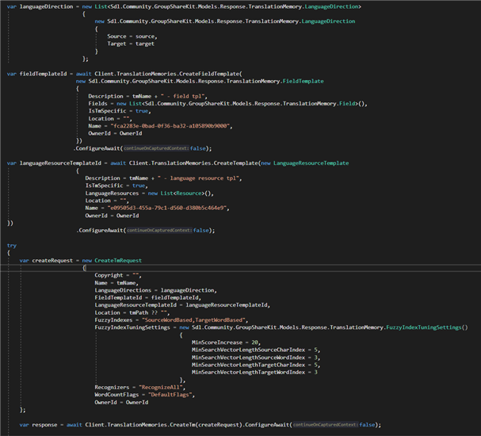Viewport: 481px width, 436px height.
Task: Click the GUID string 'fca2283e-0bad-0f36-ba32-a105890b9000'
Action: pyautogui.click(x=171, y=126)
